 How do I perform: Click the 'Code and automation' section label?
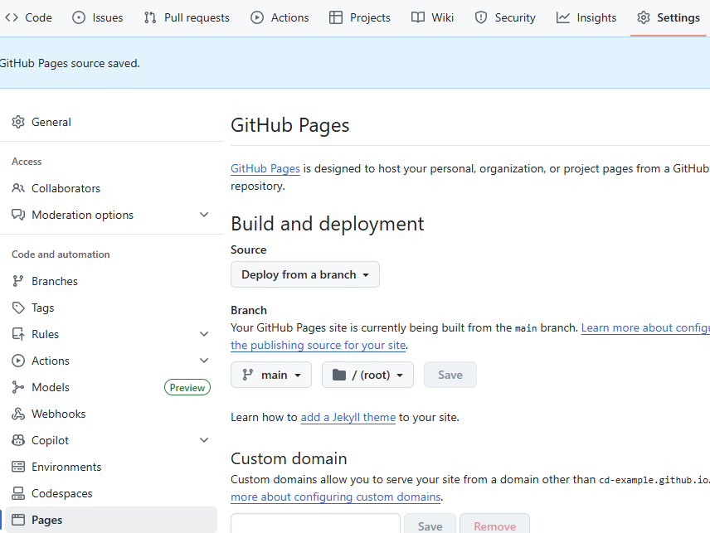pyautogui.click(x=61, y=254)
